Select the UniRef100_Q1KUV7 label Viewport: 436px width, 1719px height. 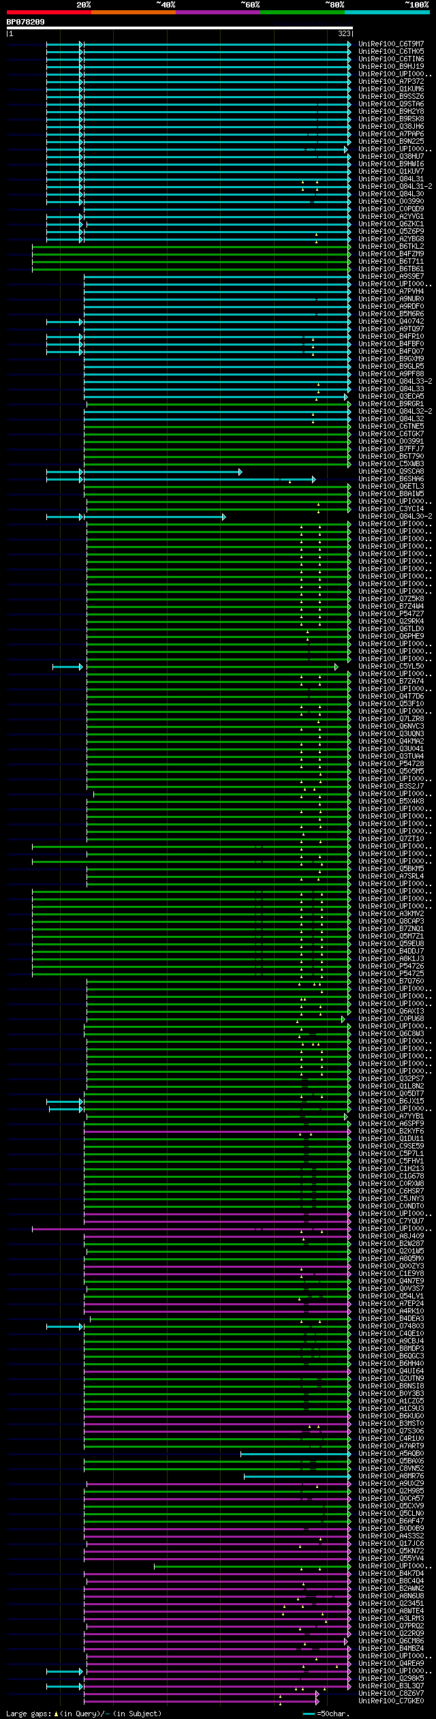[391, 172]
